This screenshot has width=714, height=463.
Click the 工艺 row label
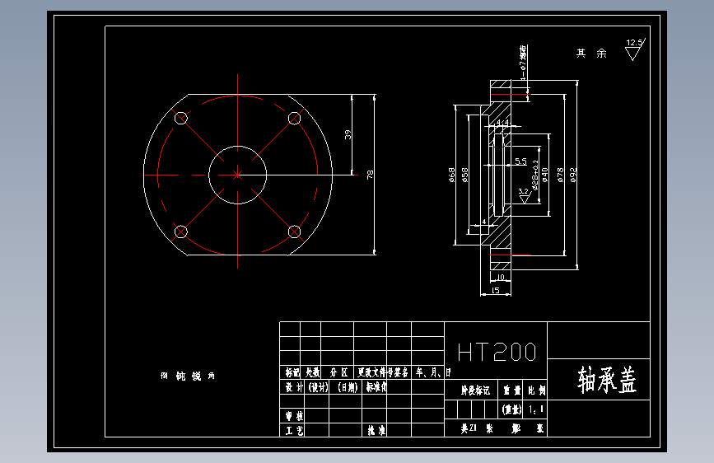(x=294, y=430)
